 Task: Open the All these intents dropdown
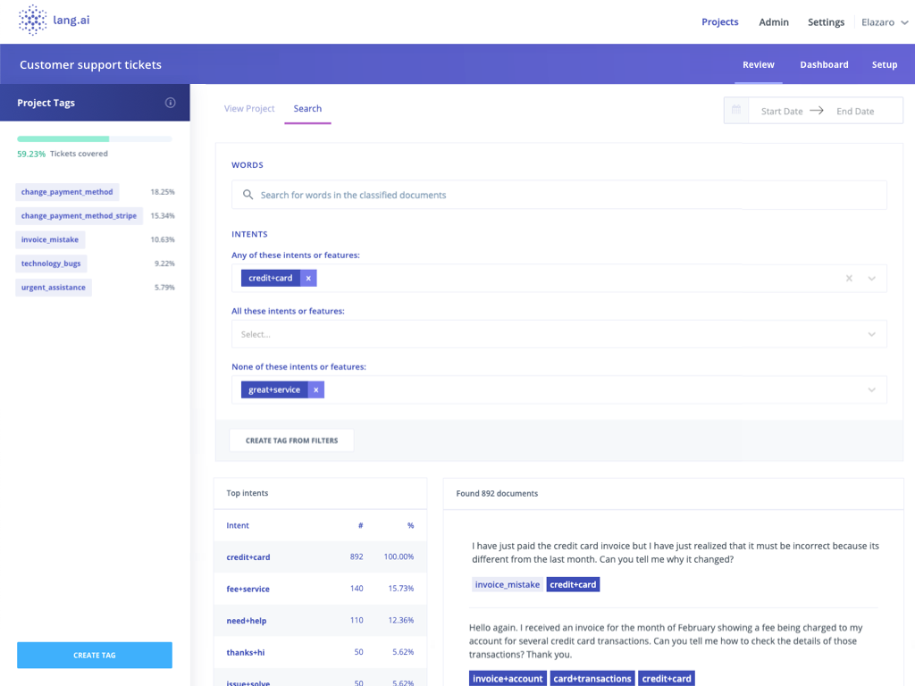[871, 334]
